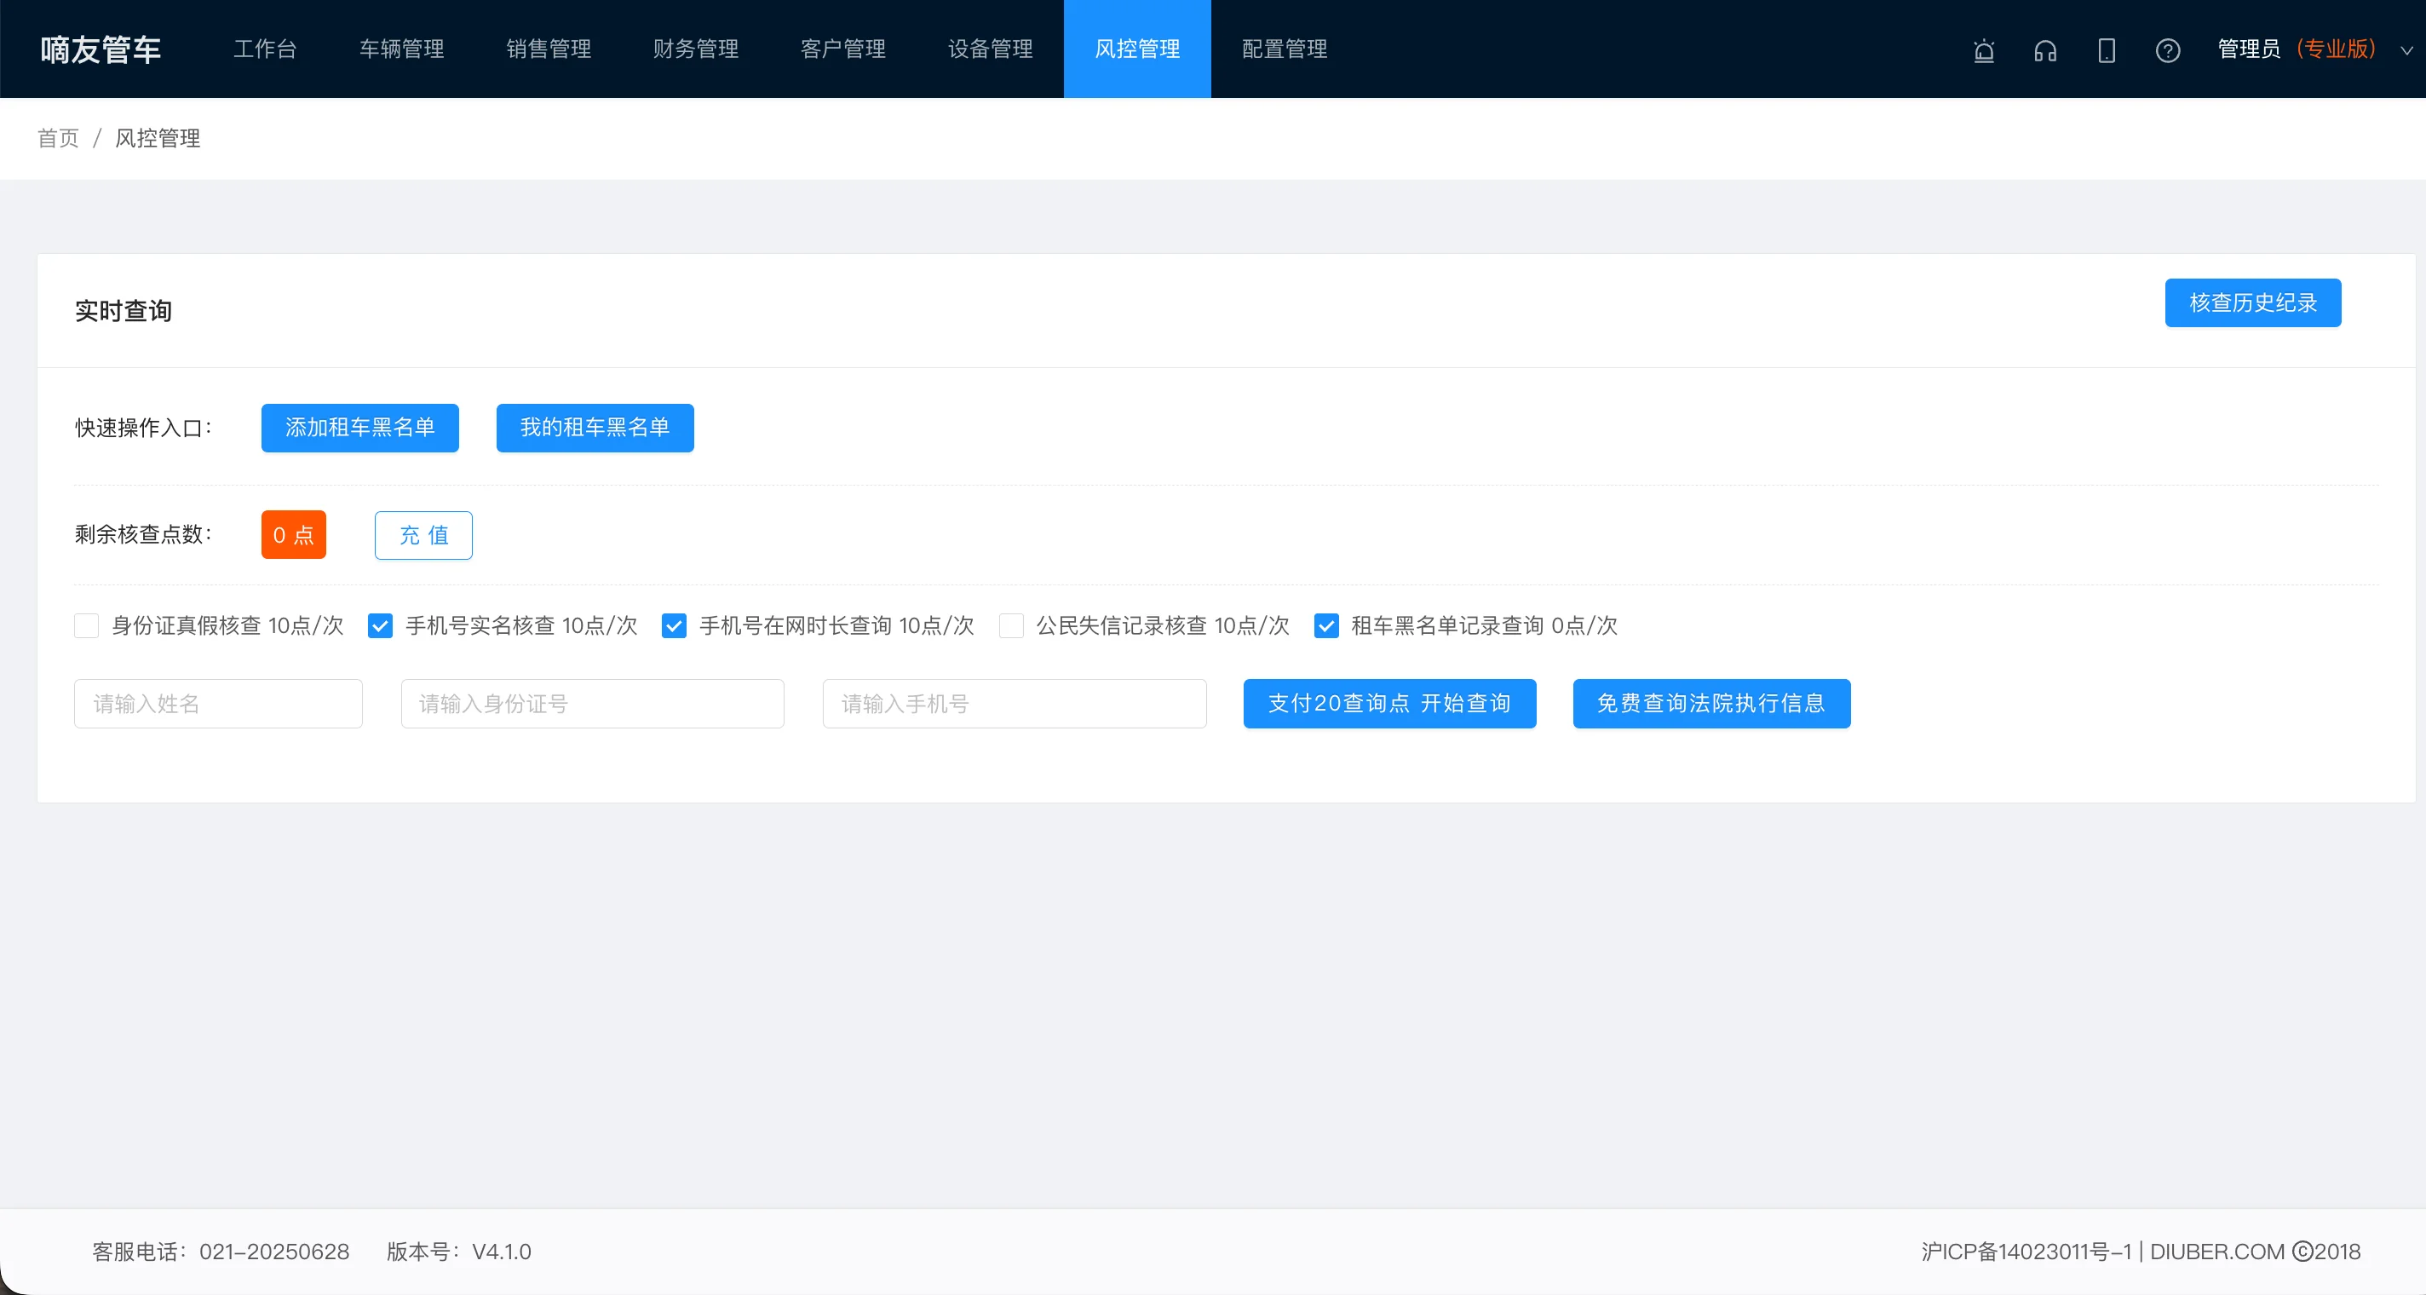Check 公民失信记录核查 checkbox
This screenshot has width=2426, height=1295.
(1011, 625)
